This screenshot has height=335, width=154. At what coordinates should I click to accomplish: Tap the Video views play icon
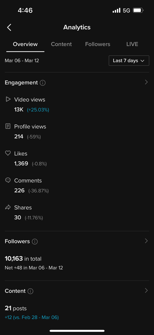tap(8, 99)
